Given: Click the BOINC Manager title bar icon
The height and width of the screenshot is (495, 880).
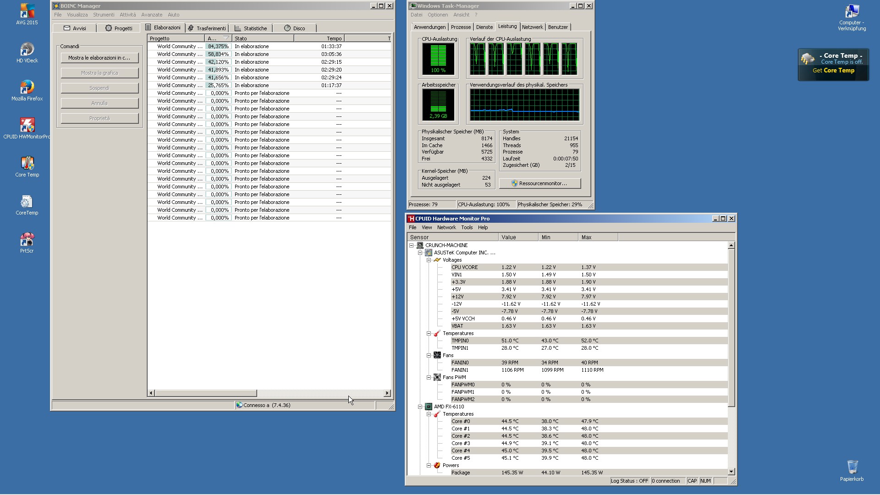Looking at the screenshot, I should 56,6.
